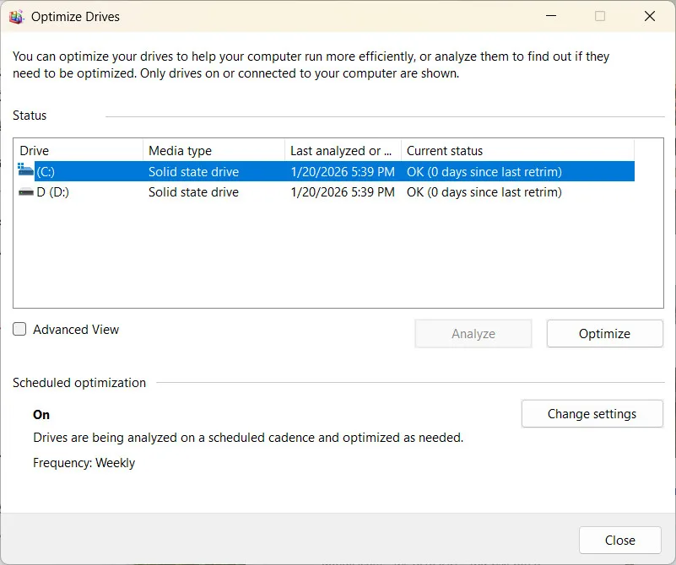
Task: Enable the Advanced View checkbox
Action: pyautogui.click(x=20, y=330)
